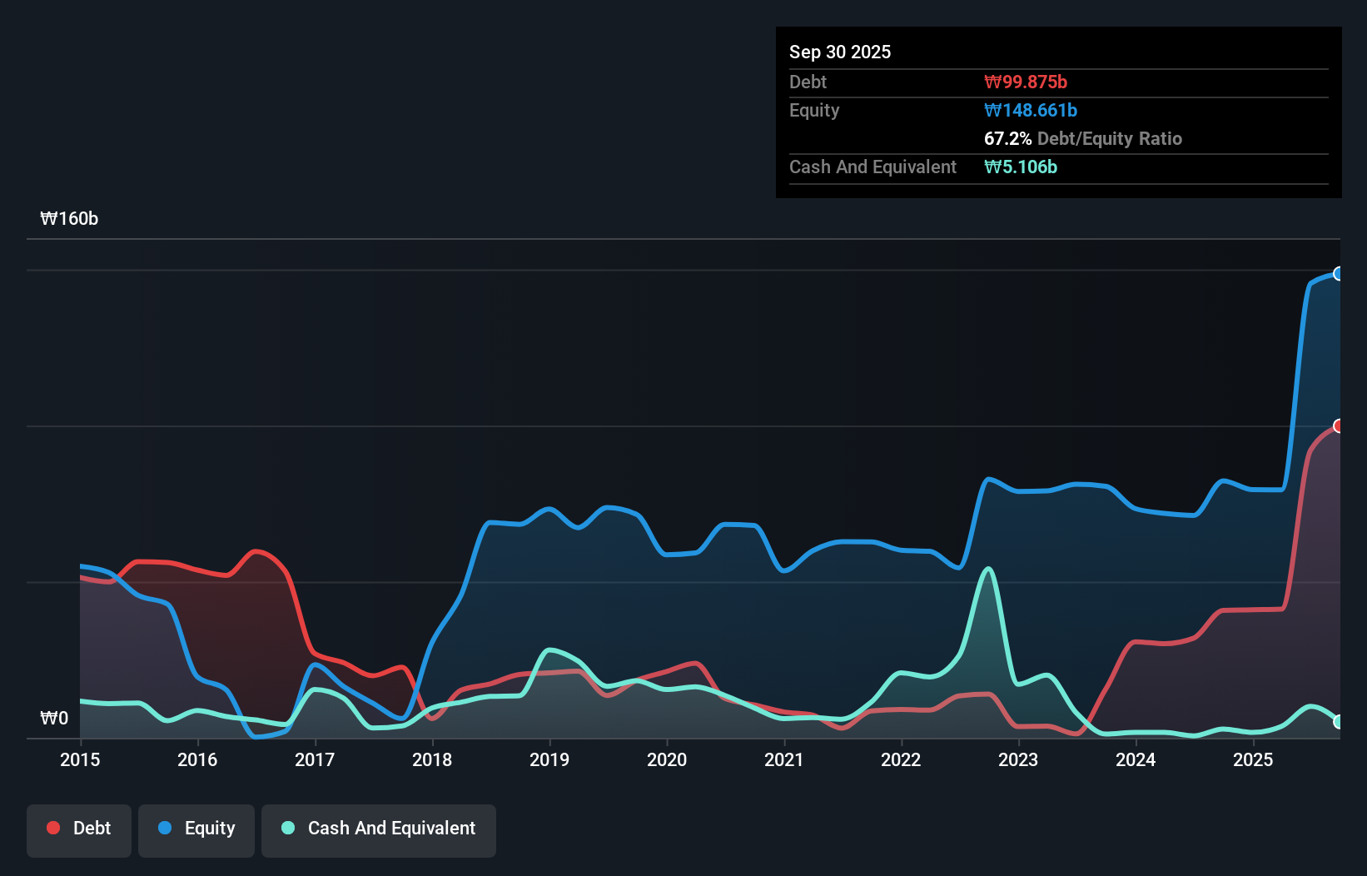Expand the Sep 30 2025 tooltip panel
This screenshot has height=876, width=1367.
click(x=840, y=52)
